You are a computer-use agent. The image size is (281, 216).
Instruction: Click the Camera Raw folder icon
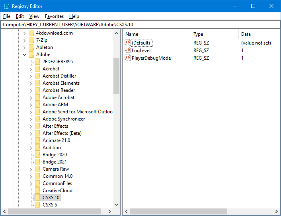coord(38,169)
